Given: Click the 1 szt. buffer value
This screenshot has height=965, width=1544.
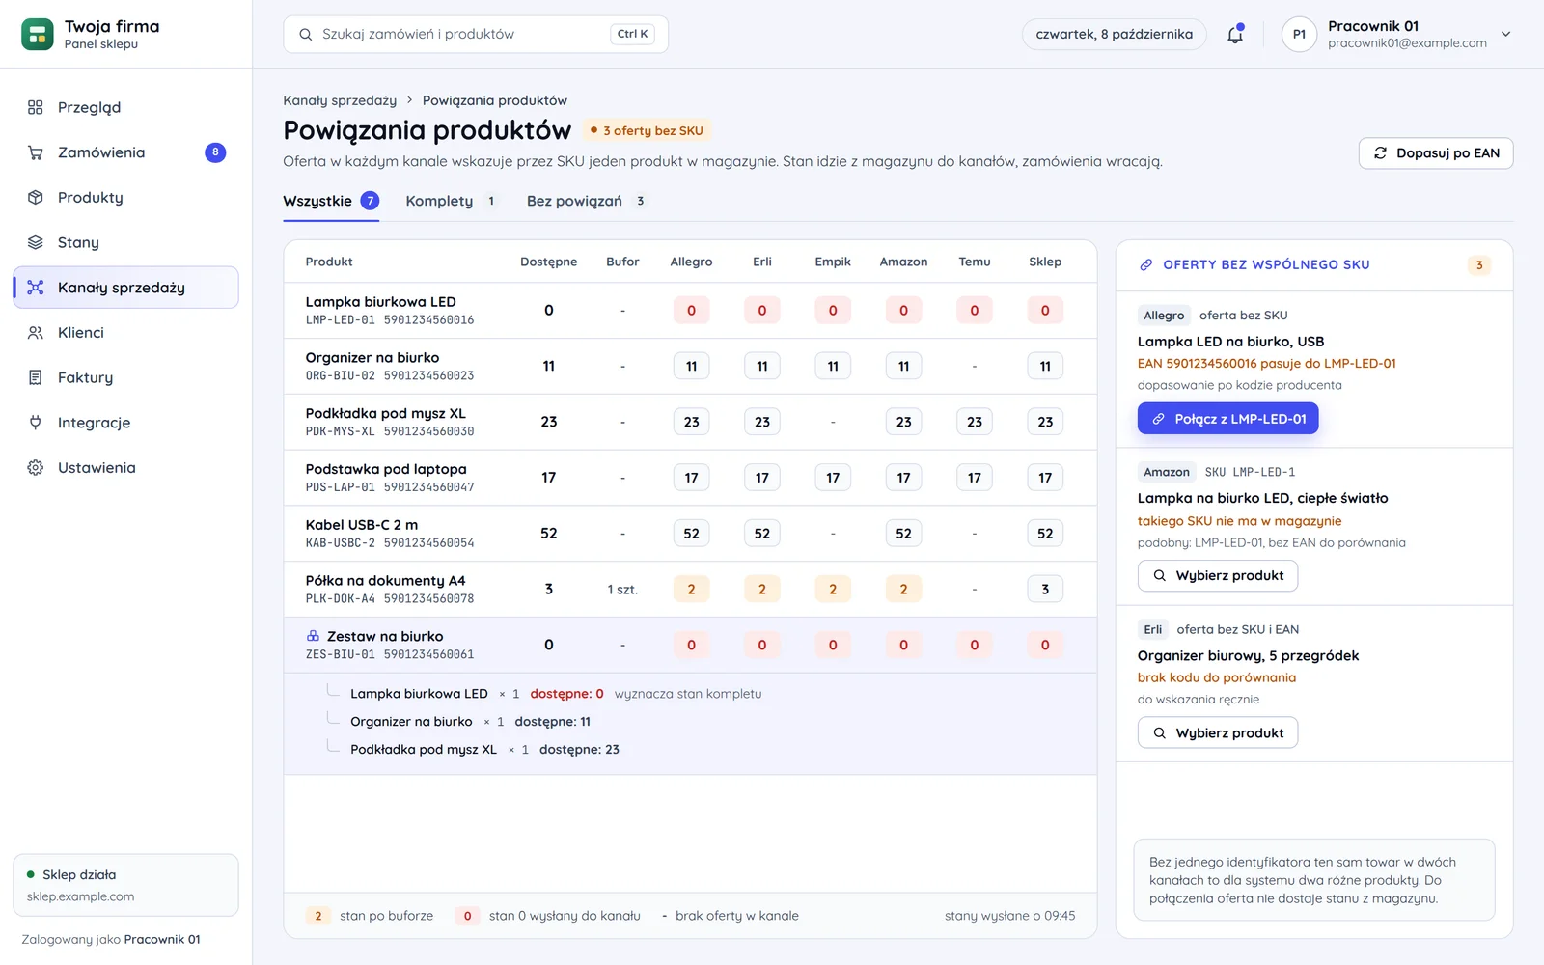Looking at the screenshot, I should 622,590.
